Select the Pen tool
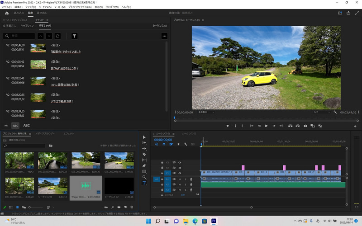The image size is (362, 226). coord(144,166)
